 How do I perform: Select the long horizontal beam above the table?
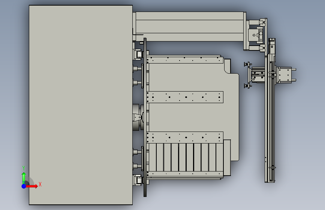189,27
